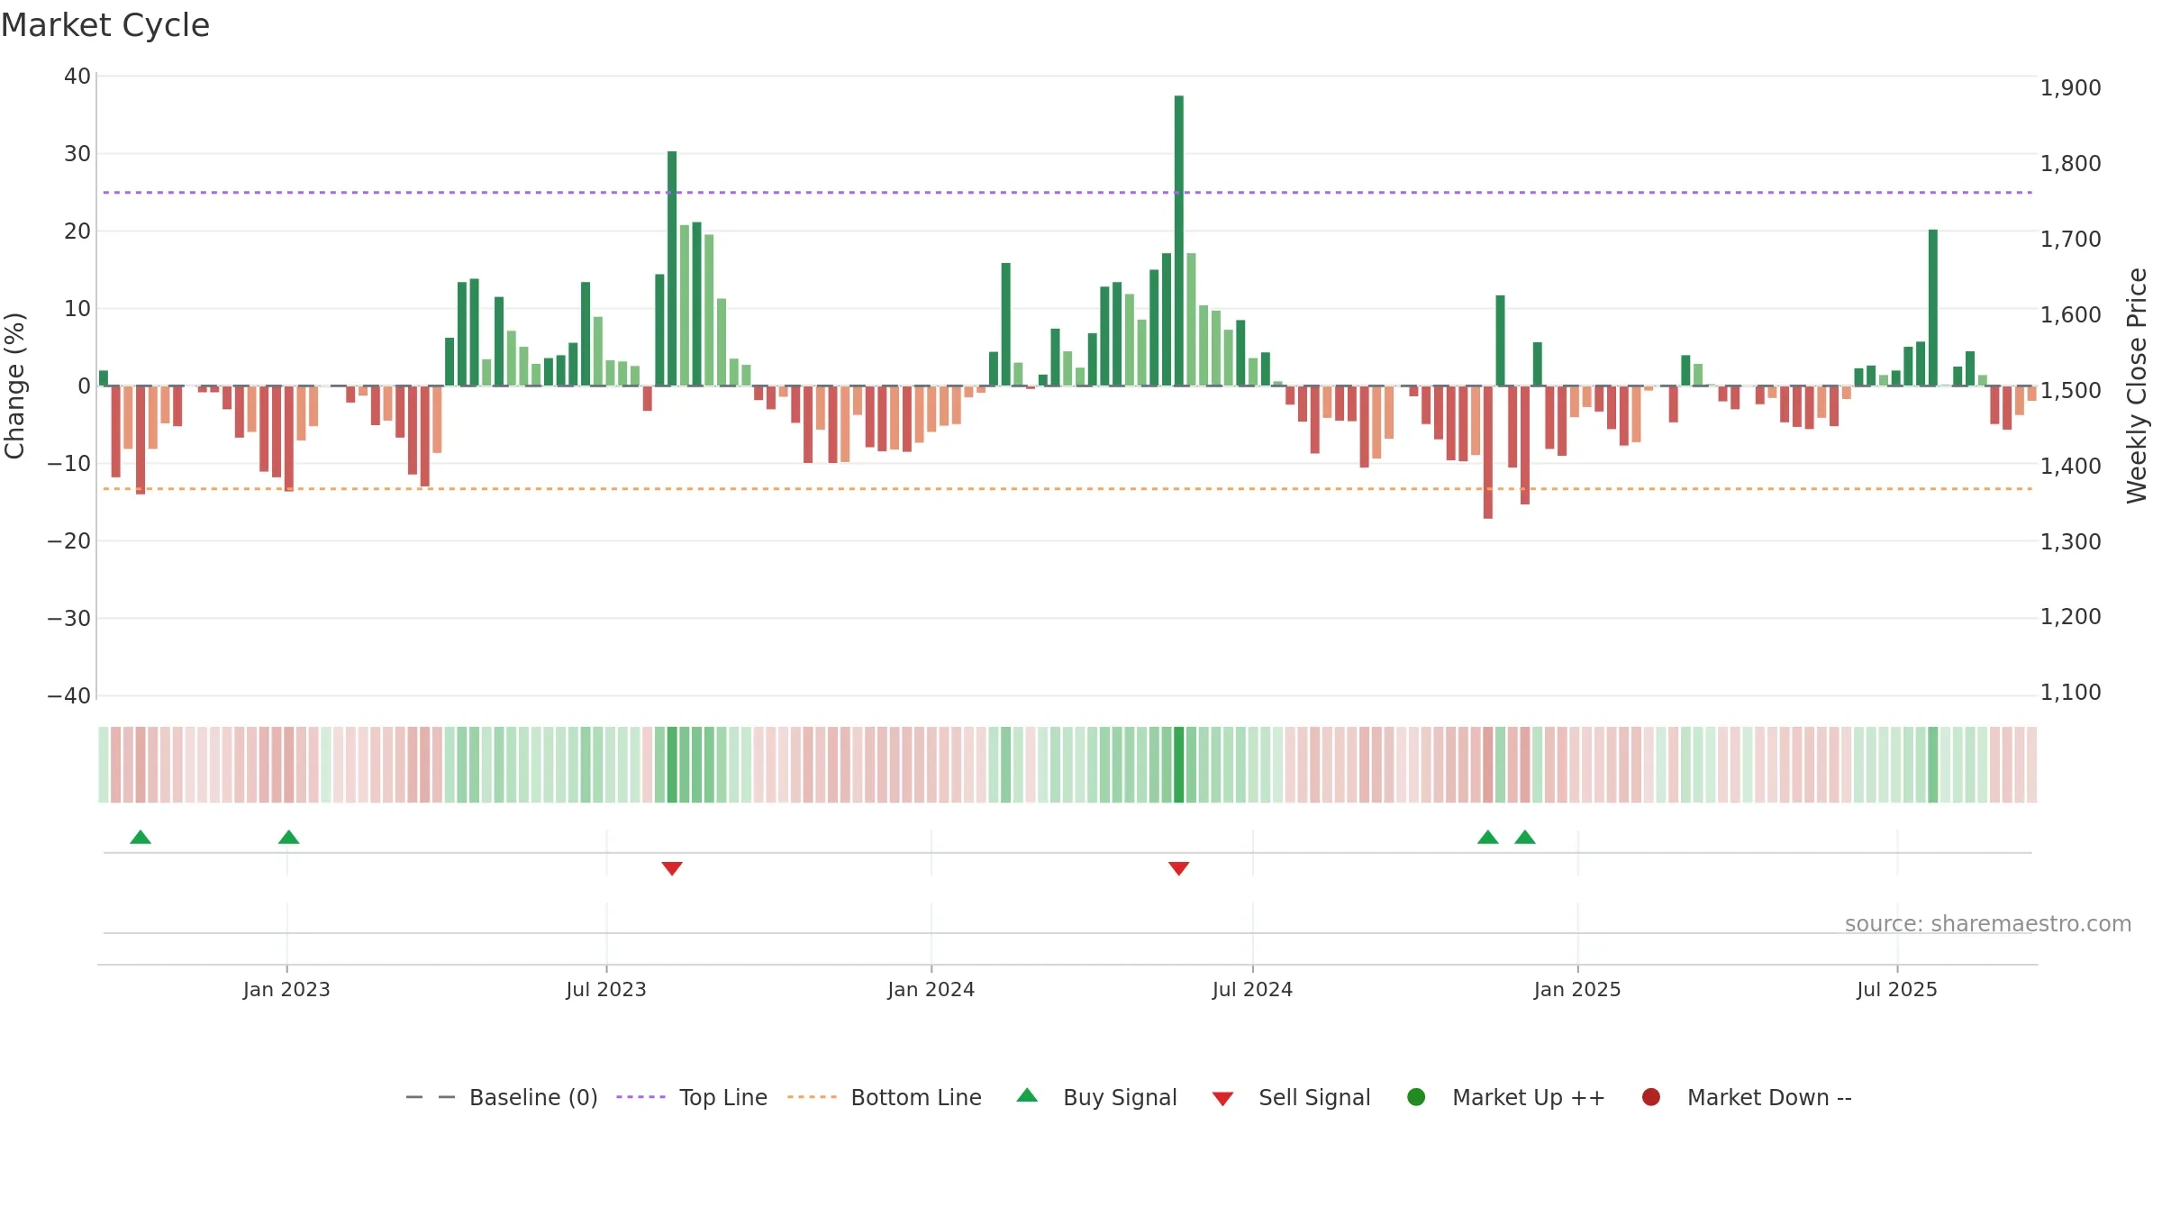Screen dimensions: 2162x1216
Task: Click the 1,100 right axis tick label
Action: tap(2071, 692)
